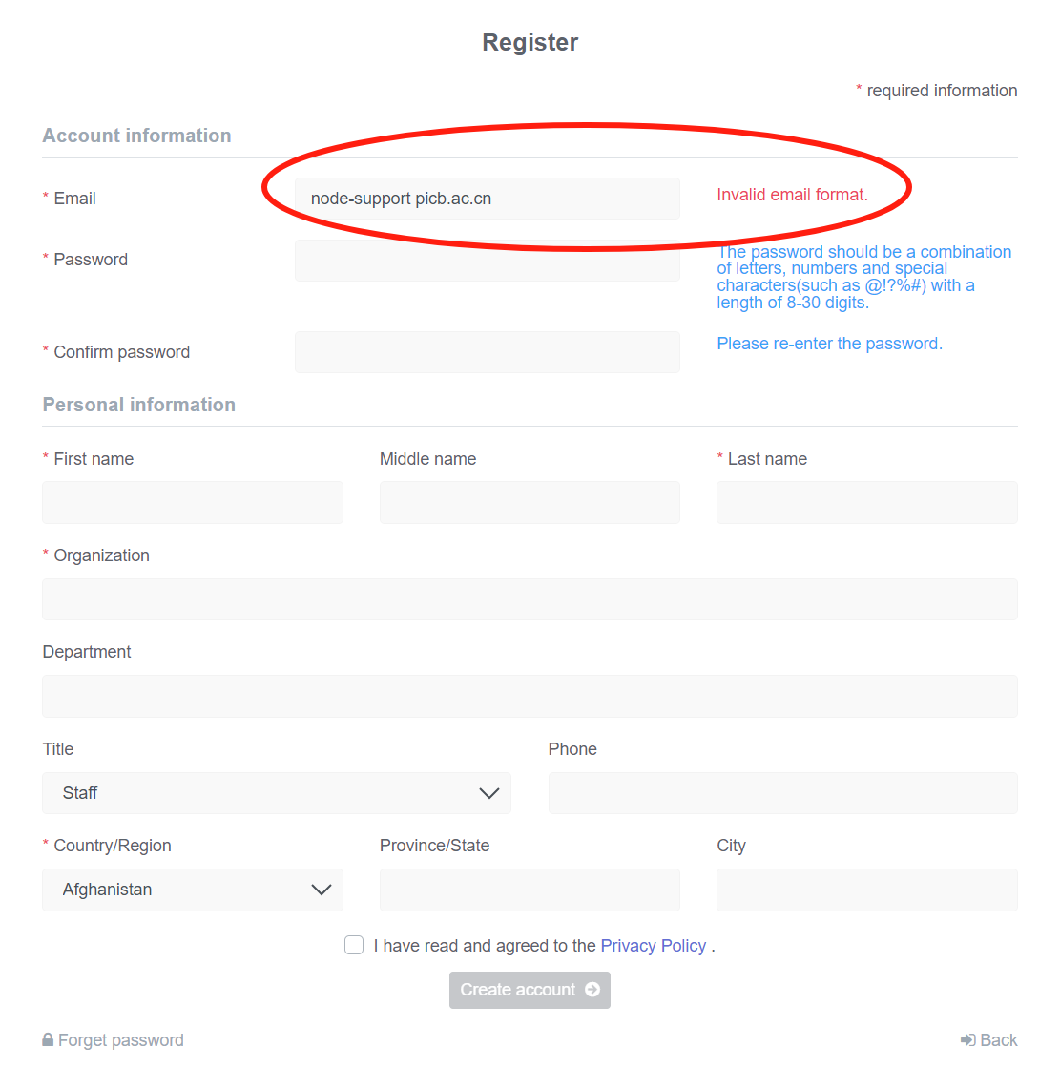Focus the Phone number field
The image size is (1060, 1068).
tap(782, 793)
